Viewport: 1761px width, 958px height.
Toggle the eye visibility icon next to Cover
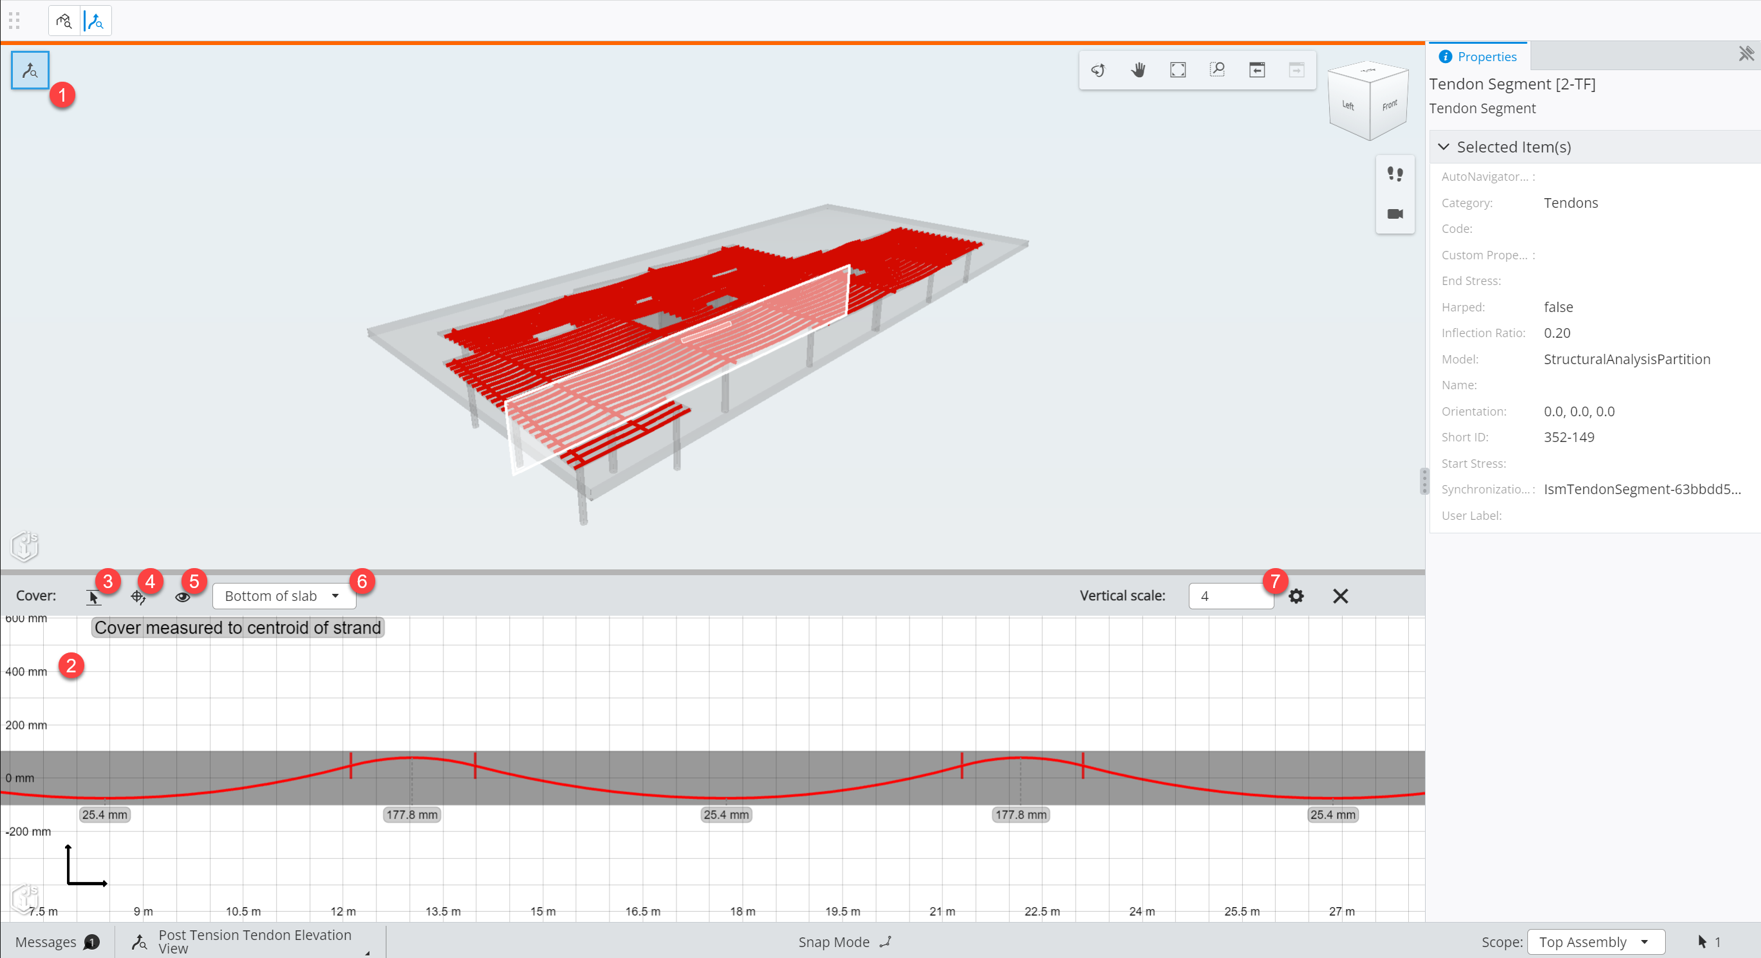(182, 597)
